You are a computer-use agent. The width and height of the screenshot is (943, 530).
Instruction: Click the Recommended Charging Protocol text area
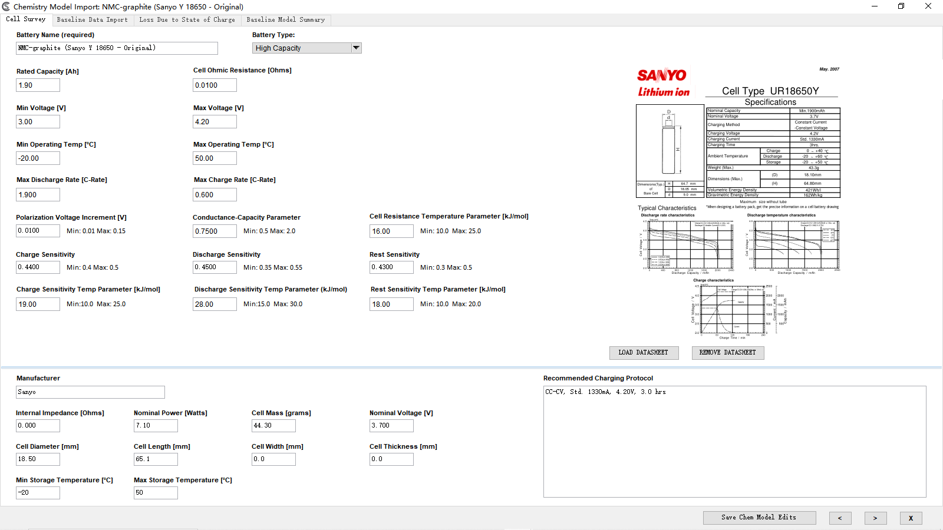pos(734,442)
